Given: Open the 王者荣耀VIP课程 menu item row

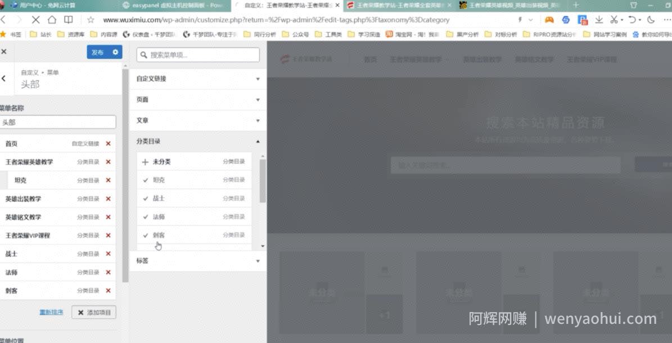Looking at the screenshot, I should coord(57,236).
